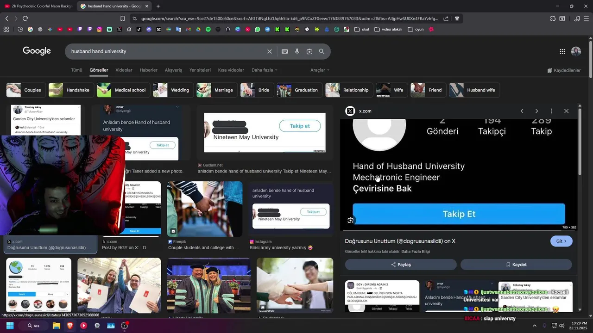Show hidden system tray icons
Viewport: 593px width, 333px height.
click(x=534, y=326)
